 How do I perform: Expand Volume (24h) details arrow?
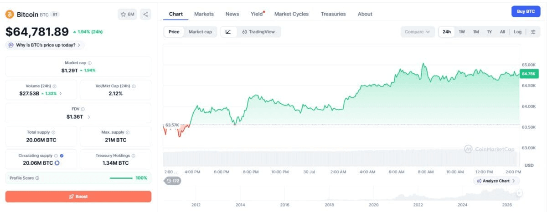[61, 93]
